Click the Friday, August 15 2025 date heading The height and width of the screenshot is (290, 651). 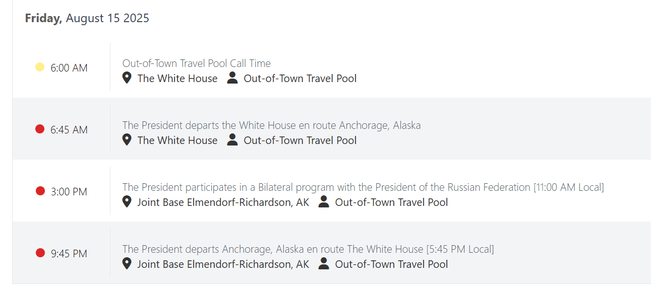pyautogui.click(x=87, y=18)
